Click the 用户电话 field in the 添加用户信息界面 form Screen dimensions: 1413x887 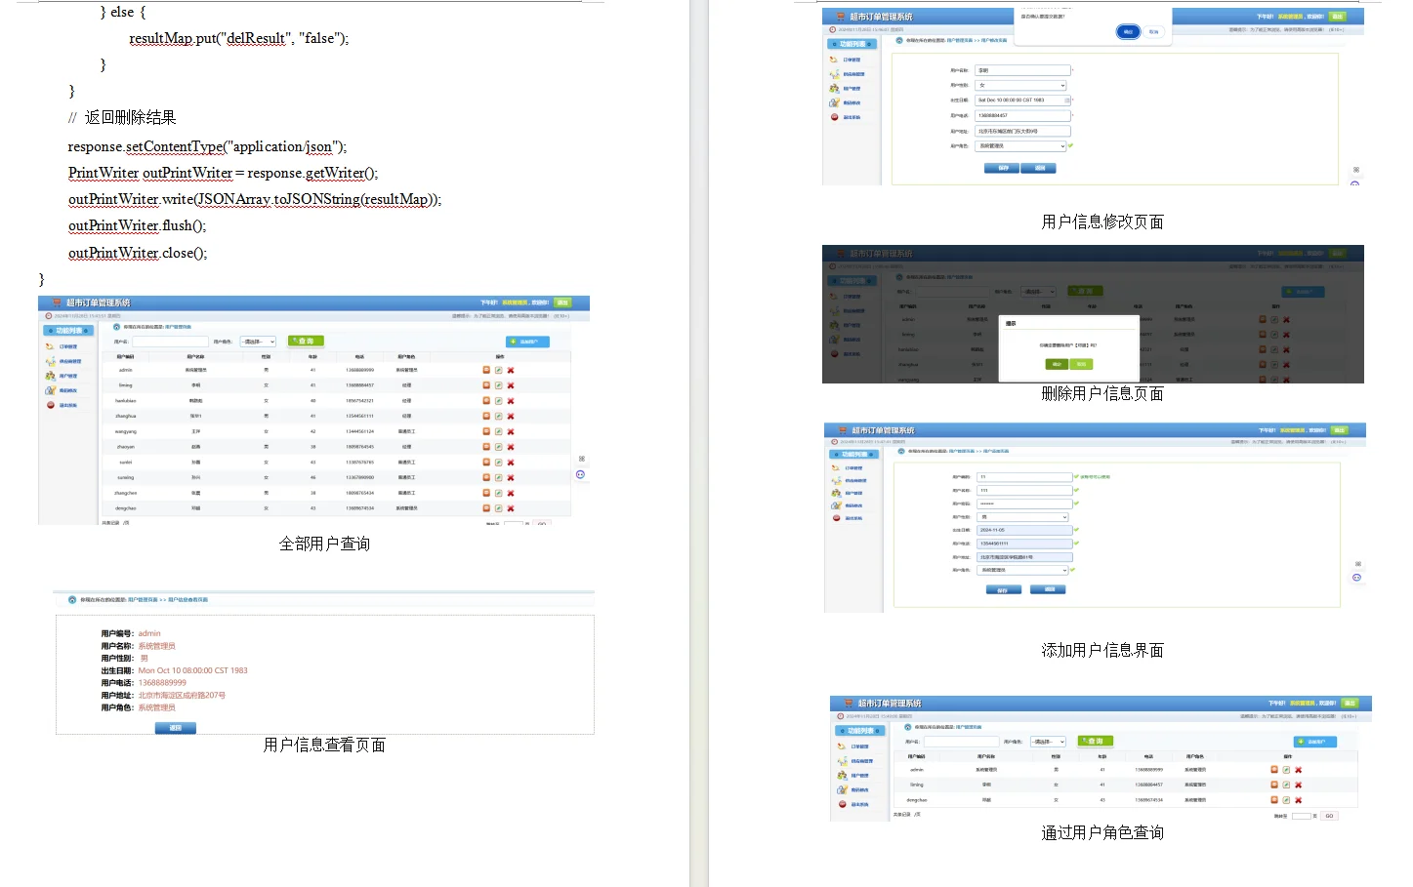pyautogui.click(x=1025, y=544)
